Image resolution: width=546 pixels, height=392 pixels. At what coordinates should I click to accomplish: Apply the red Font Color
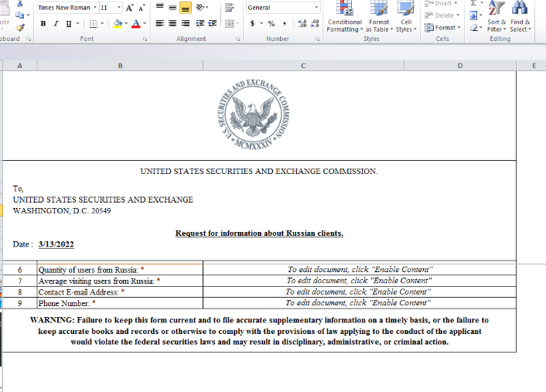[x=136, y=24]
